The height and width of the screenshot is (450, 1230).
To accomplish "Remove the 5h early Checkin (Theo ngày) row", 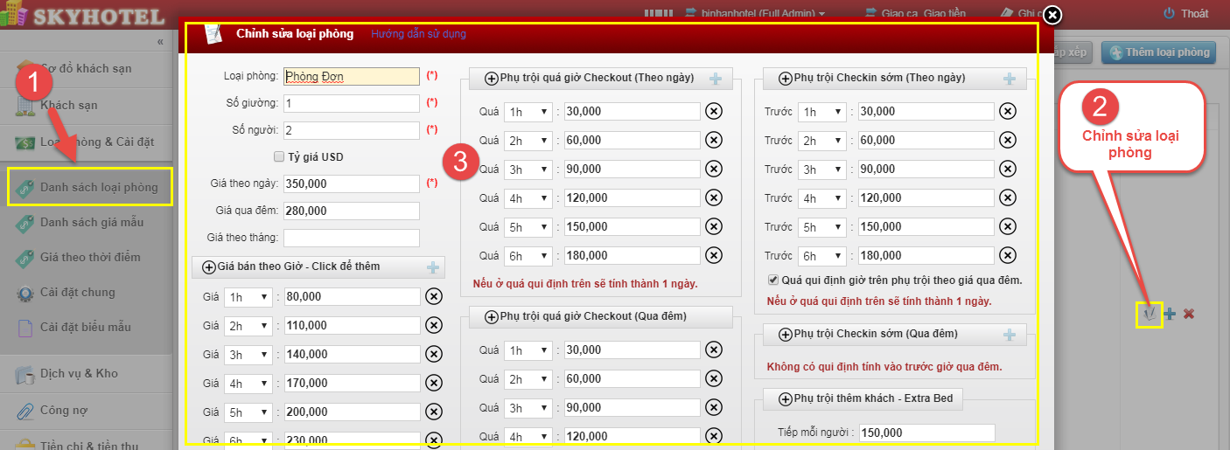I will point(1008,226).
